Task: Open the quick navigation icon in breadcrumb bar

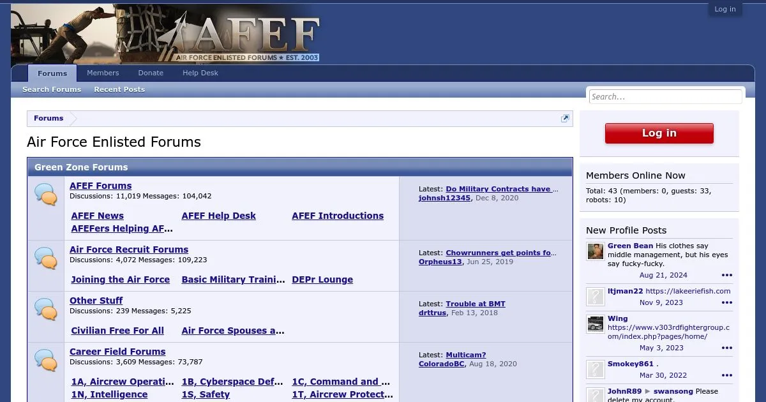Action: click(565, 119)
